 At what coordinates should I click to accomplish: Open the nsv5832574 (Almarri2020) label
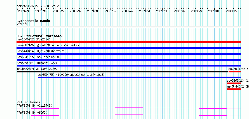37,69
